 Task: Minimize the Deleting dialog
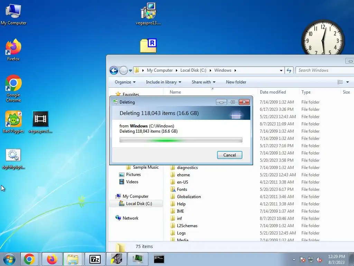coord(221,102)
